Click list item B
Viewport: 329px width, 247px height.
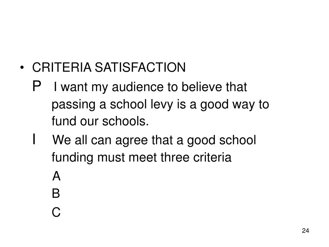(x=56, y=193)
